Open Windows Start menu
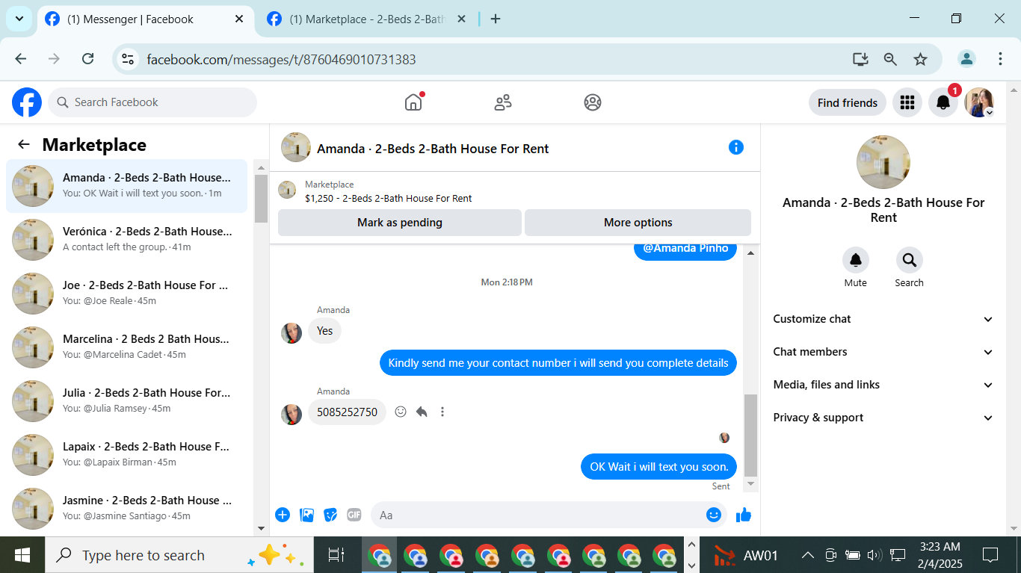This screenshot has height=573, width=1021. pos(22,555)
